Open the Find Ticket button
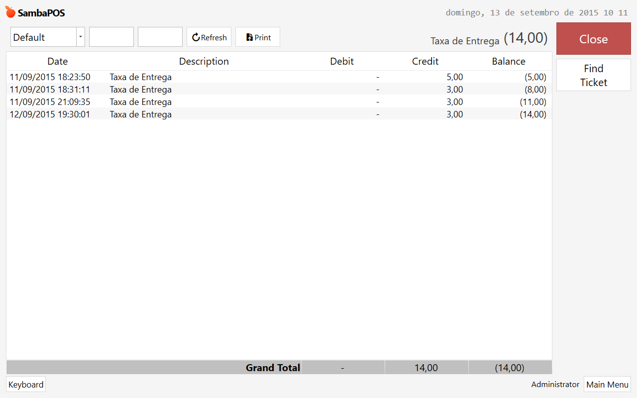 coord(594,75)
